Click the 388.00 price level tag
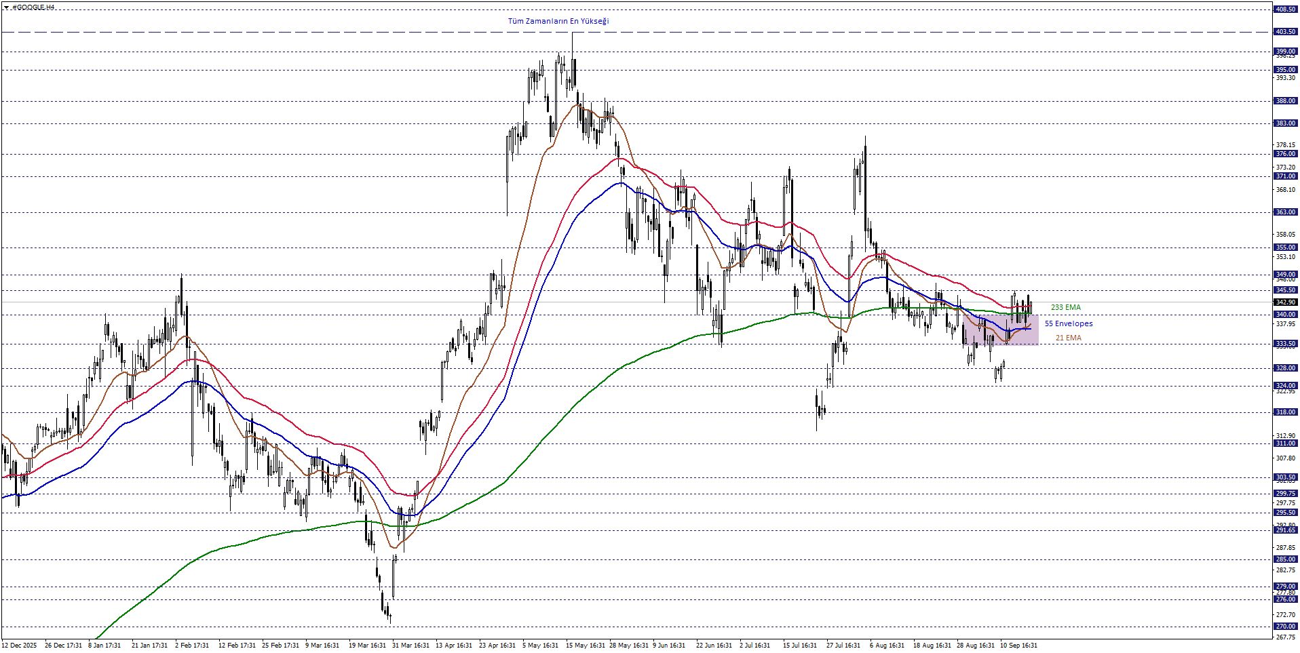 pyautogui.click(x=1286, y=101)
